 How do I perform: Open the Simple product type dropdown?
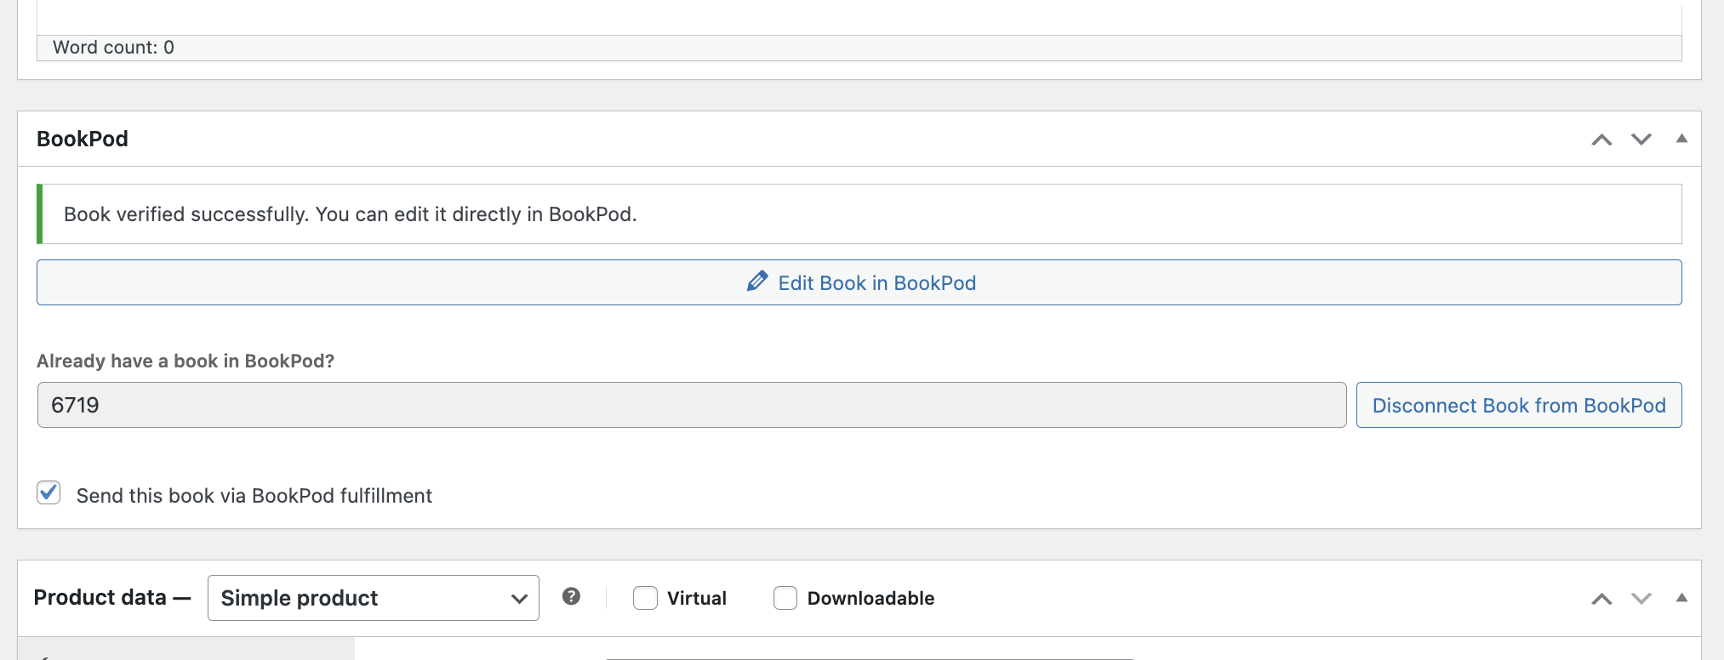pyautogui.click(x=373, y=598)
